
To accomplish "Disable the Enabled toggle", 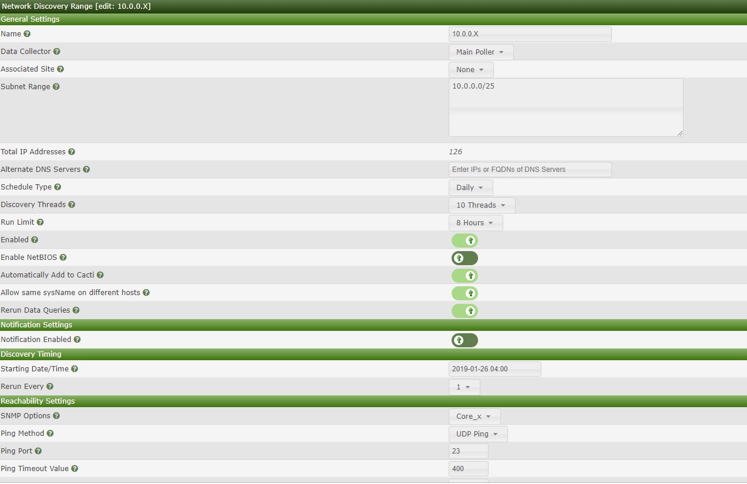I will pos(465,241).
